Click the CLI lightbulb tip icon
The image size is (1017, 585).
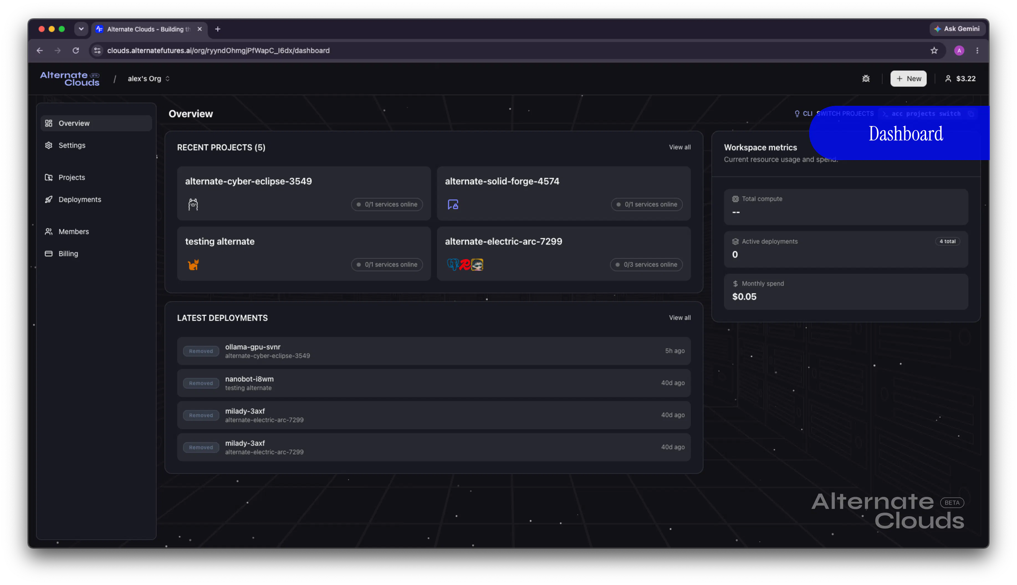point(797,114)
